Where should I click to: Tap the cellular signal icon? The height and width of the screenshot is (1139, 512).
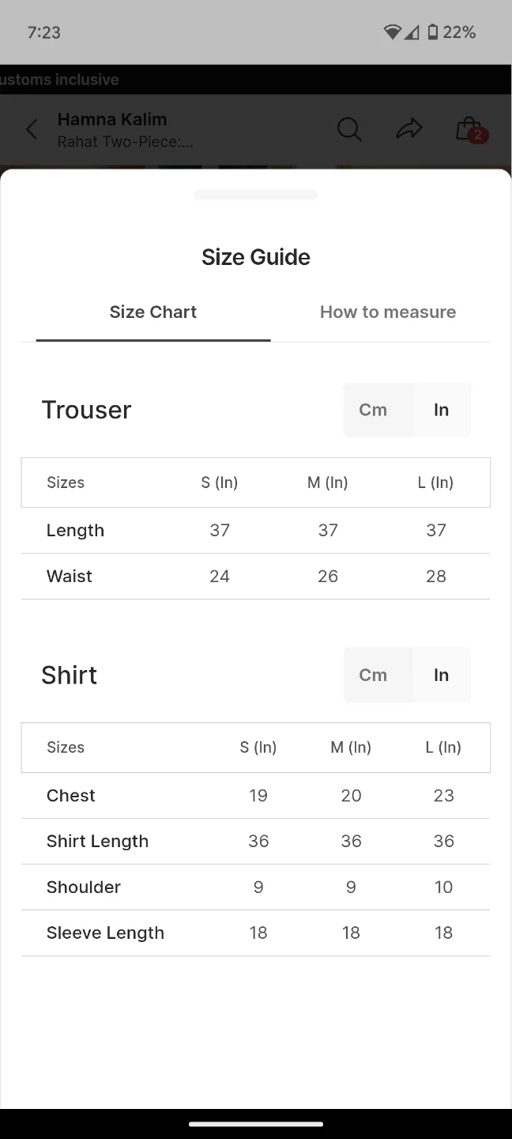[414, 32]
